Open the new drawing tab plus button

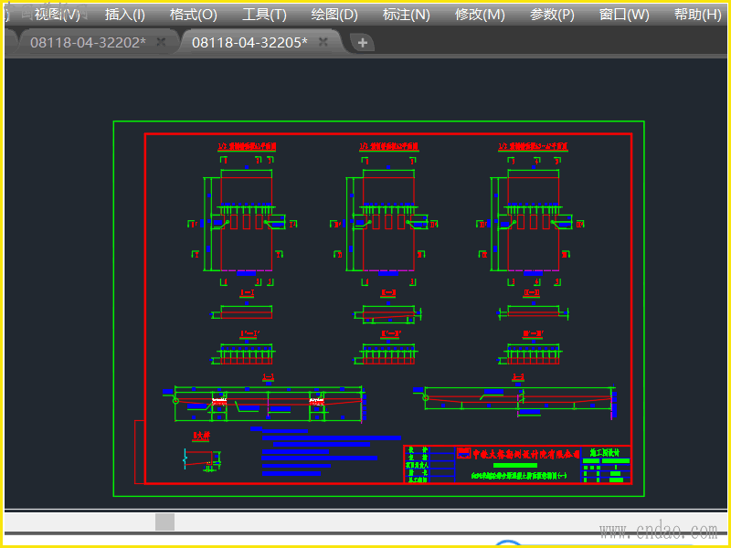tap(363, 43)
